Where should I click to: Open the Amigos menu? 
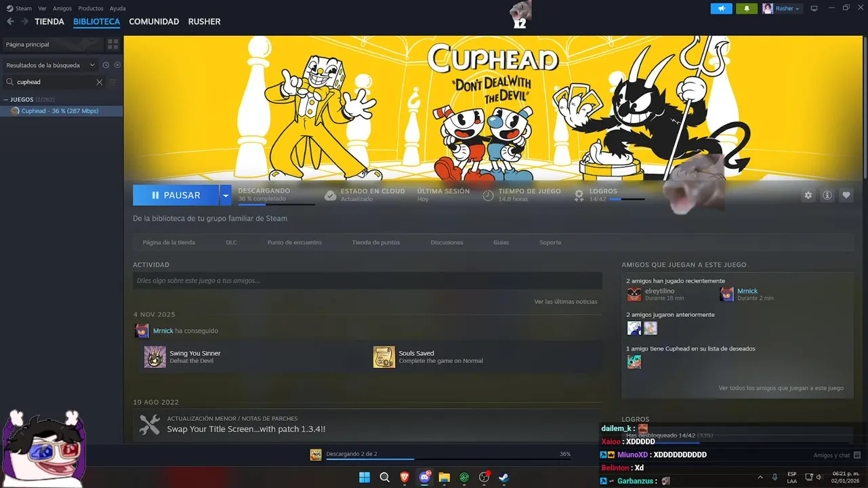click(x=62, y=8)
